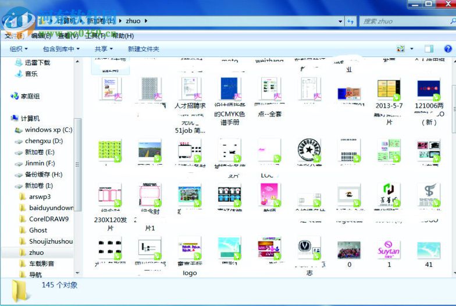
Task: Select the green grid pattern file thumbnail
Action: click(x=110, y=151)
